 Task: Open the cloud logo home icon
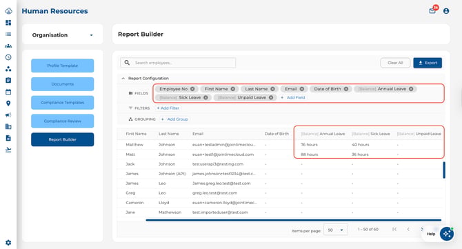(x=8, y=11)
